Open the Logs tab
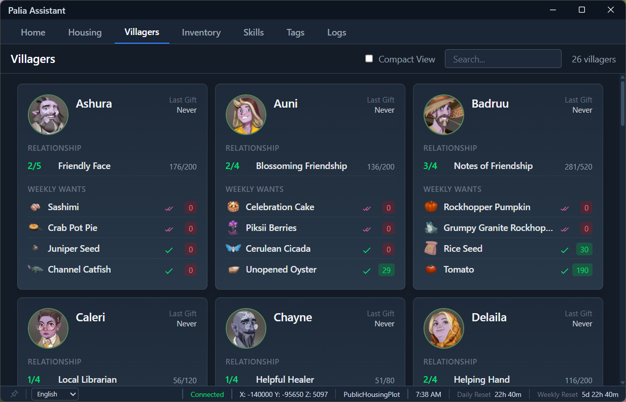The image size is (626, 402). (x=337, y=32)
